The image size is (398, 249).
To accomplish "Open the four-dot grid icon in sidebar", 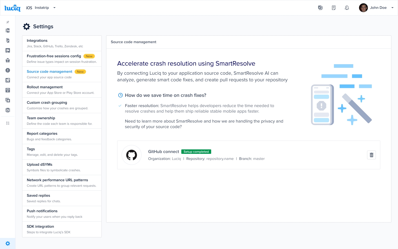I will tap(8, 123).
